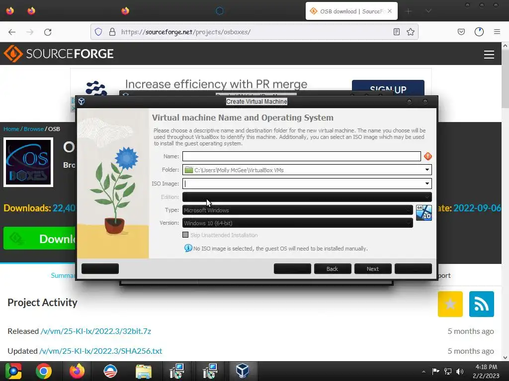Open the Folder dropdown arrow

427,170
